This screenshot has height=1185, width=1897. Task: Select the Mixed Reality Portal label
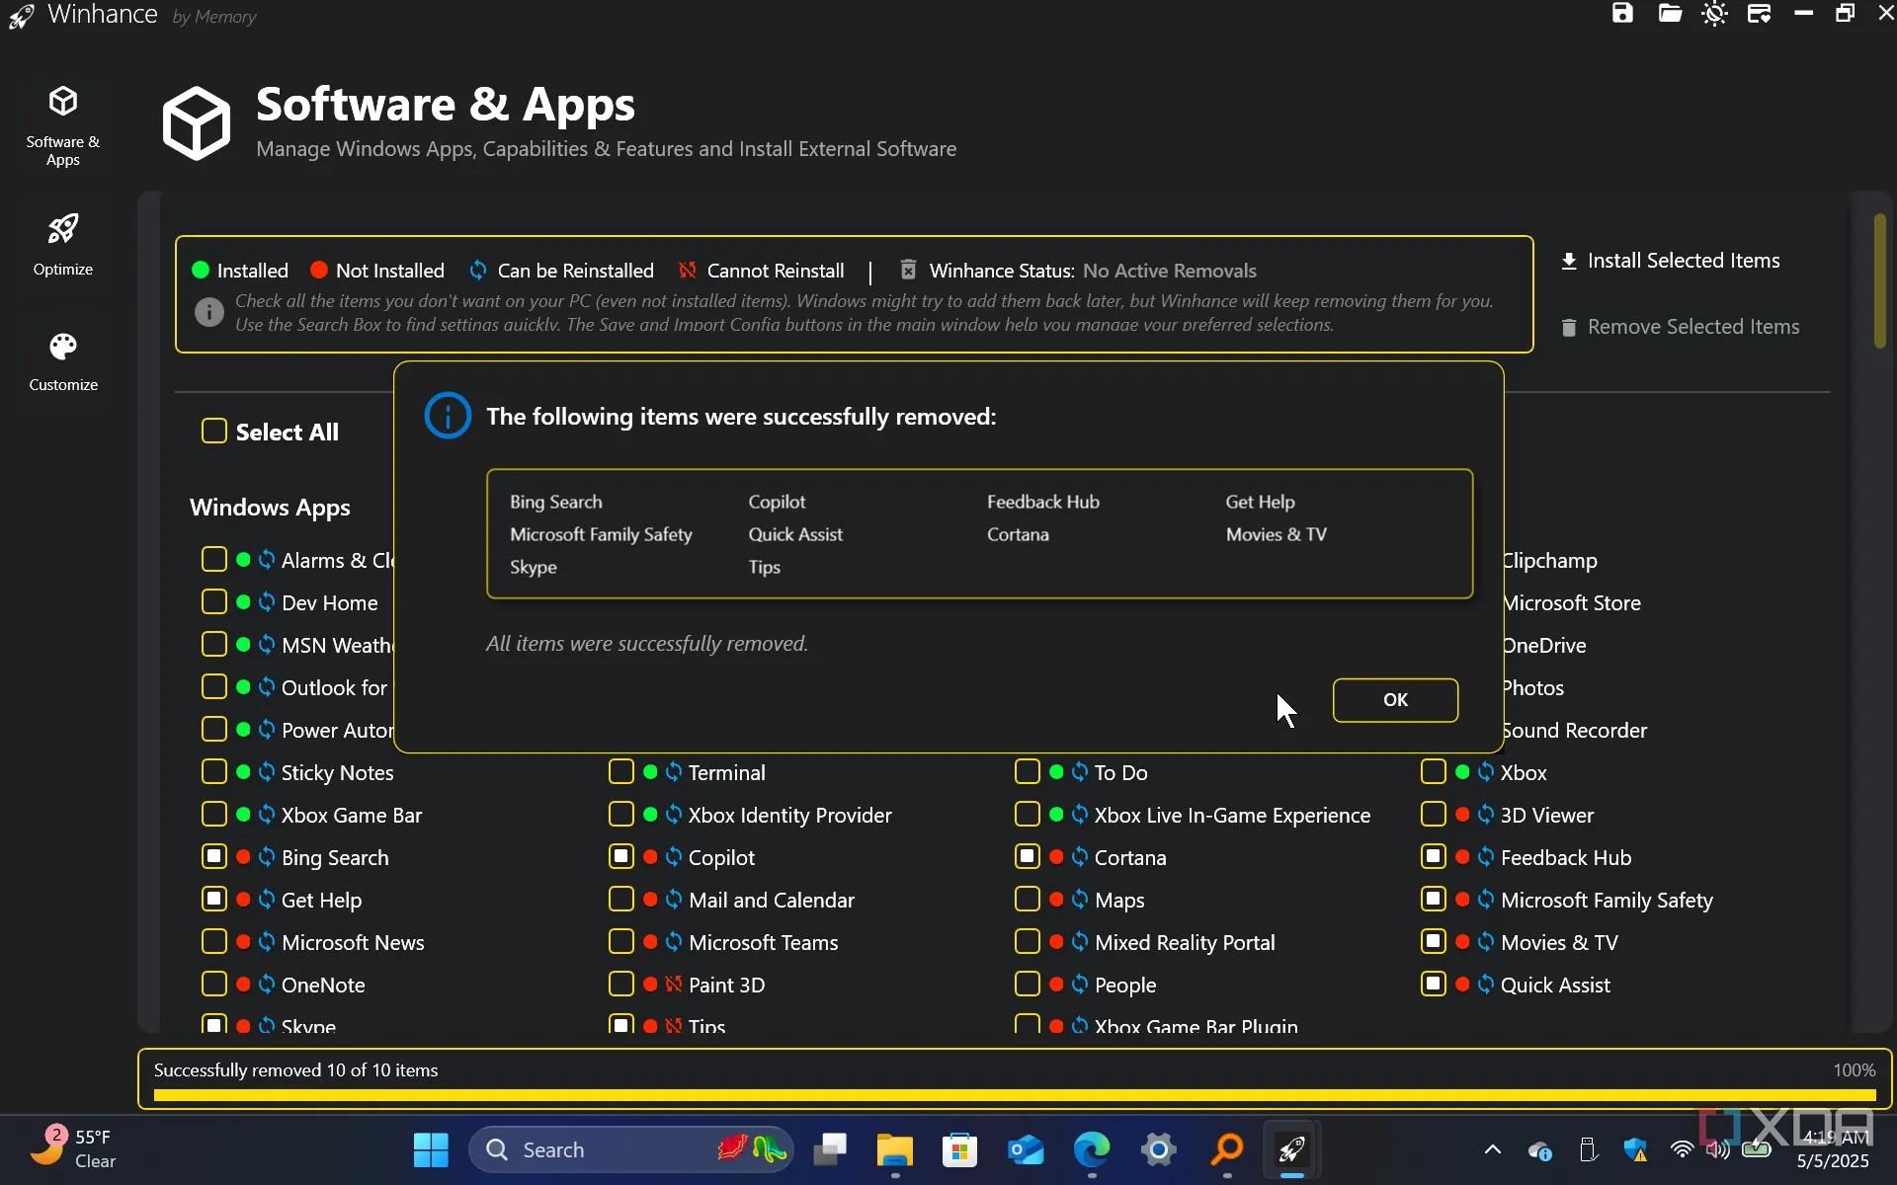coord(1185,943)
